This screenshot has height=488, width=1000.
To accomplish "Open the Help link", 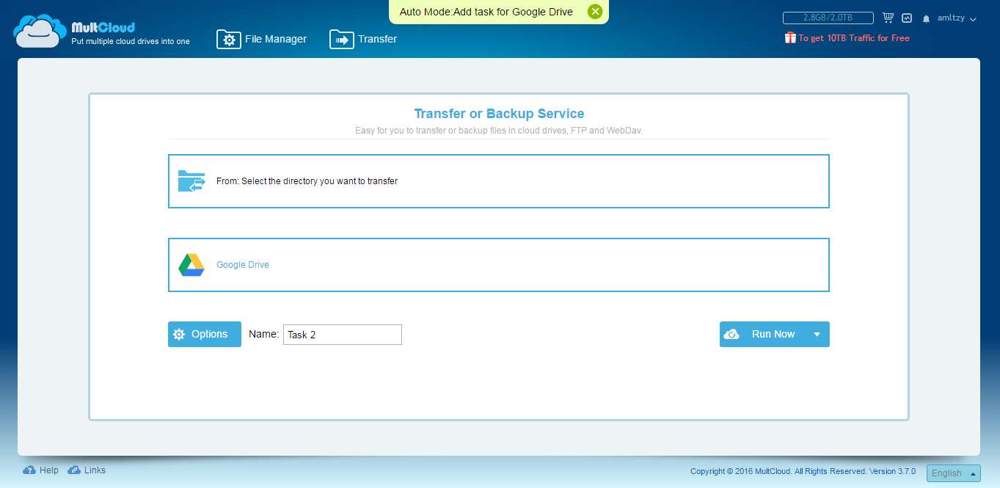I will [x=41, y=470].
